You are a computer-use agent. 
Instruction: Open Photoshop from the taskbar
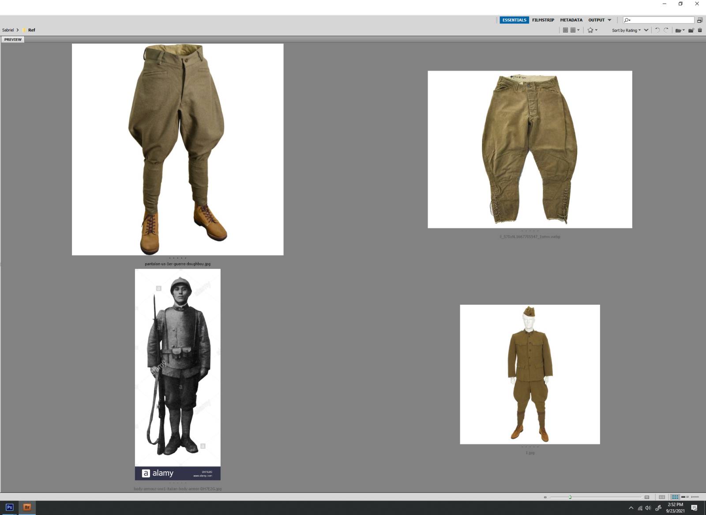pyautogui.click(x=9, y=507)
